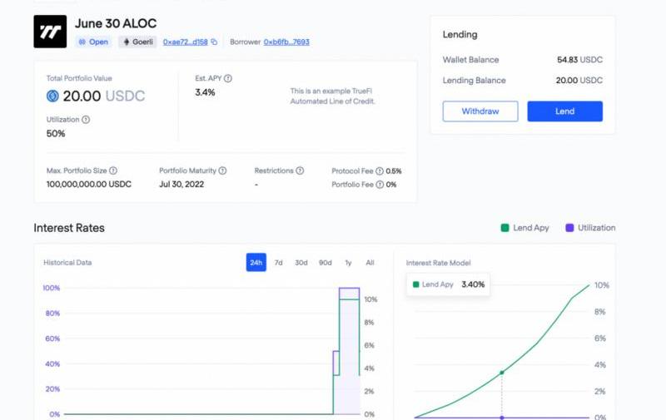
Task: Click the Protocol Fee info icon
Action: [x=380, y=170]
